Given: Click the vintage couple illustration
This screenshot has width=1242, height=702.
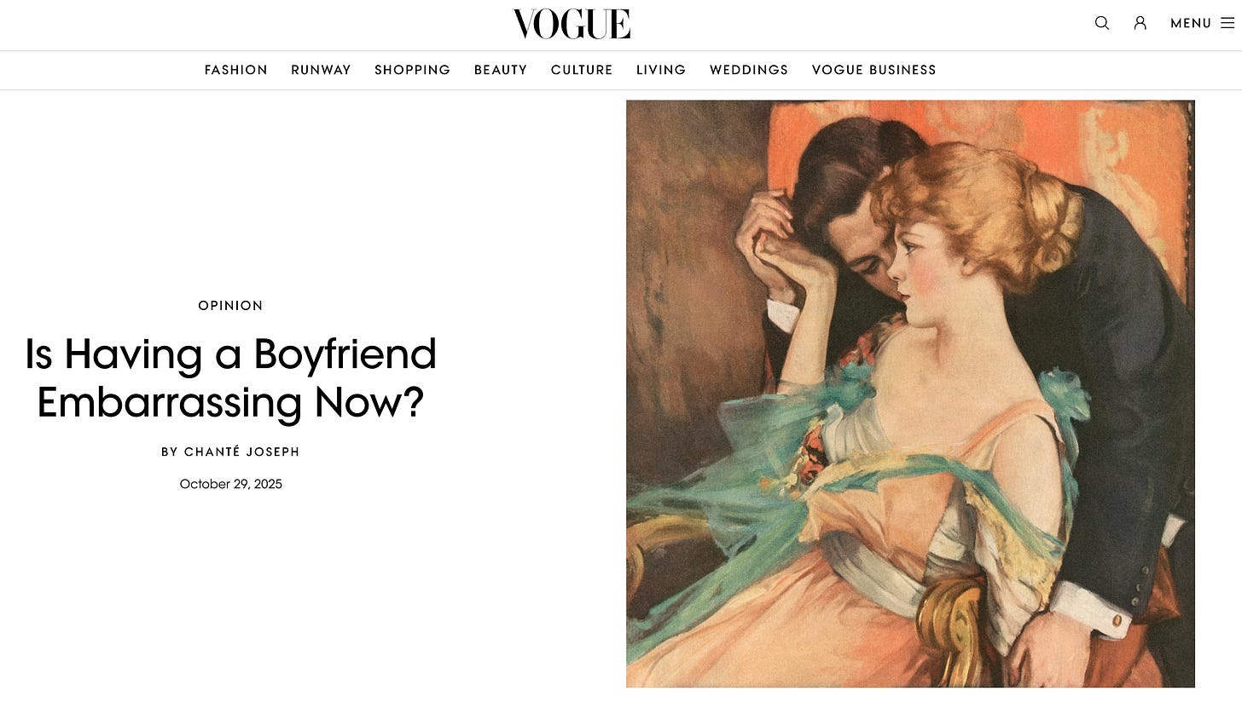Looking at the screenshot, I should click(910, 394).
